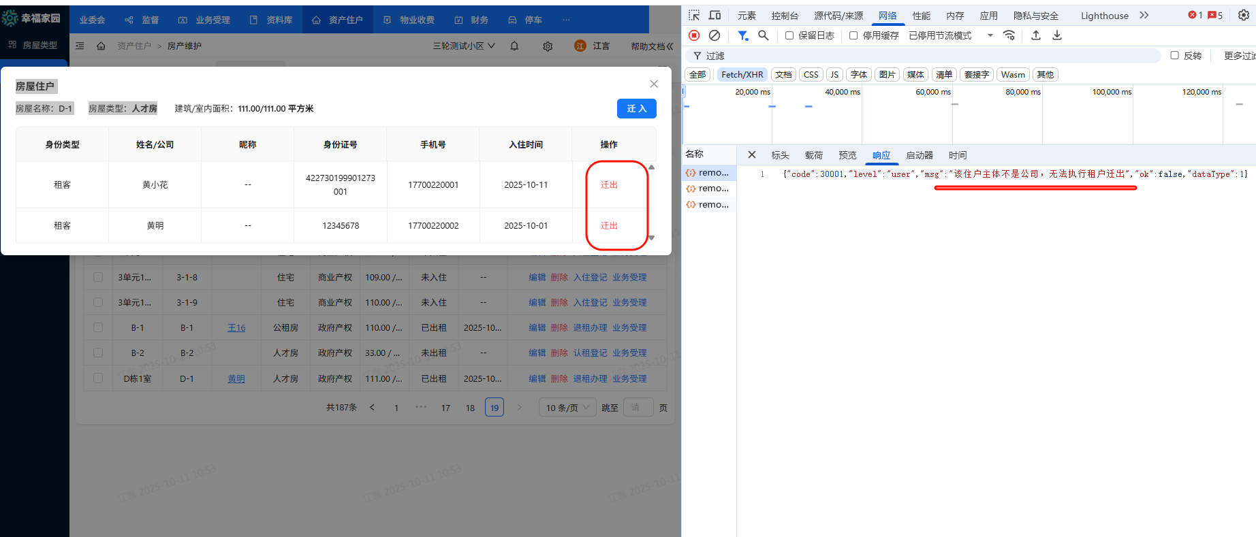Click the blue 迁入 button
1256x537 pixels.
(636, 109)
